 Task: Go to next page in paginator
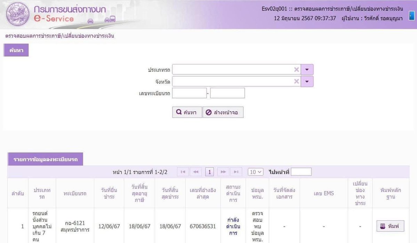point(223,172)
